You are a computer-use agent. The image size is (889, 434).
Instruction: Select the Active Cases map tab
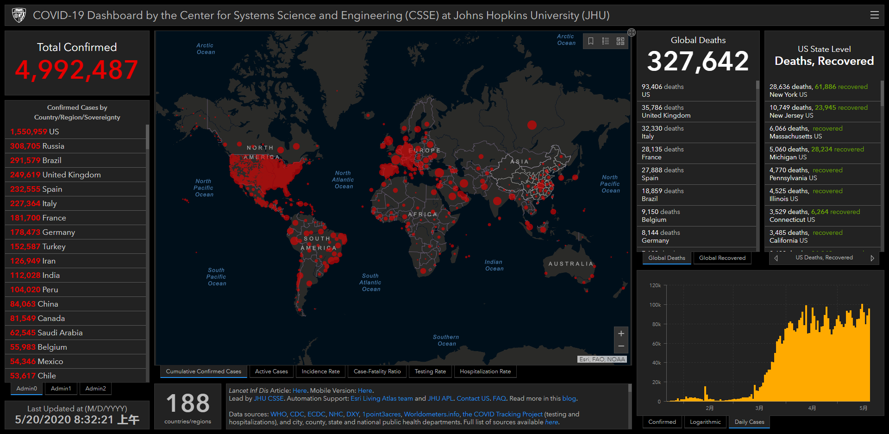click(271, 371)
